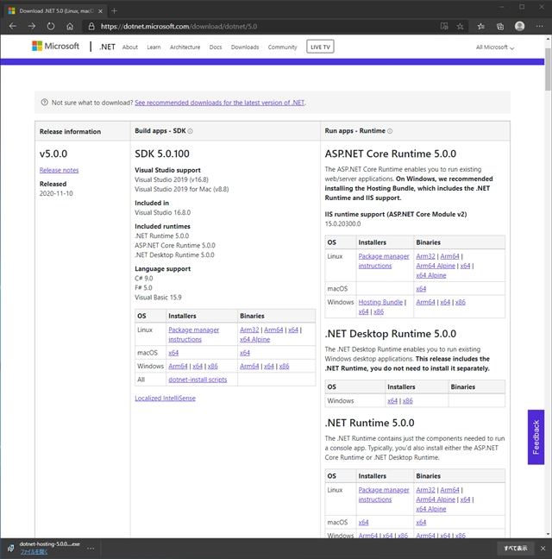Open the Release notes link

[59, 170]
